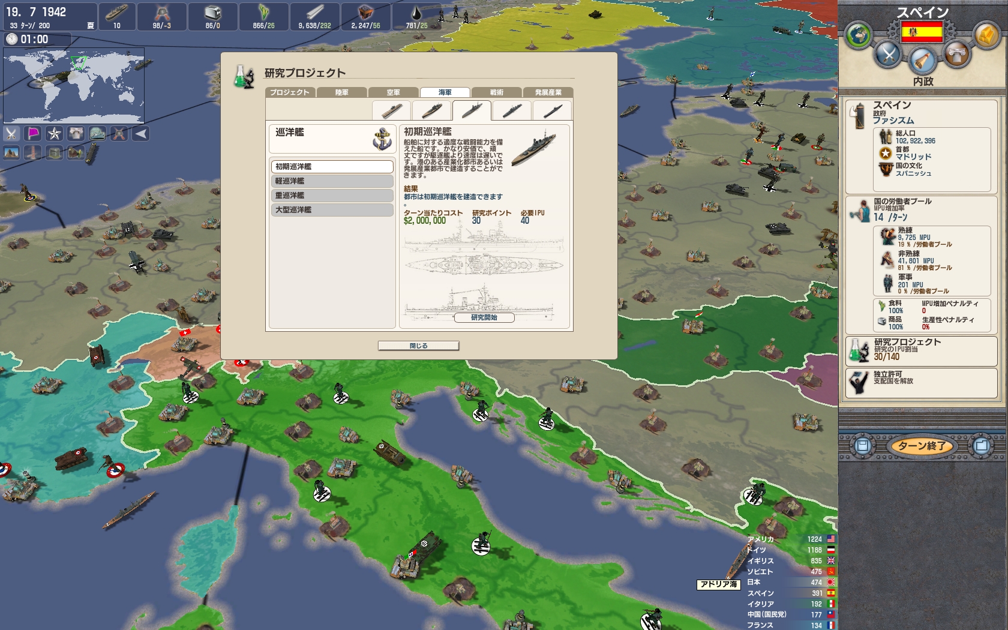Viewport: 1008px width, 630px height.
Task: Switch to the 空軍 tab
Action: pyautogui.click(x=393, y=92)
